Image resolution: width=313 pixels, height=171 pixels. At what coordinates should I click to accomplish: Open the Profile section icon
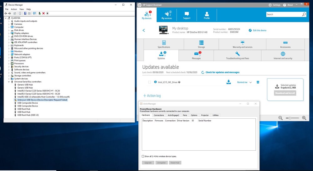click(207, 15)
